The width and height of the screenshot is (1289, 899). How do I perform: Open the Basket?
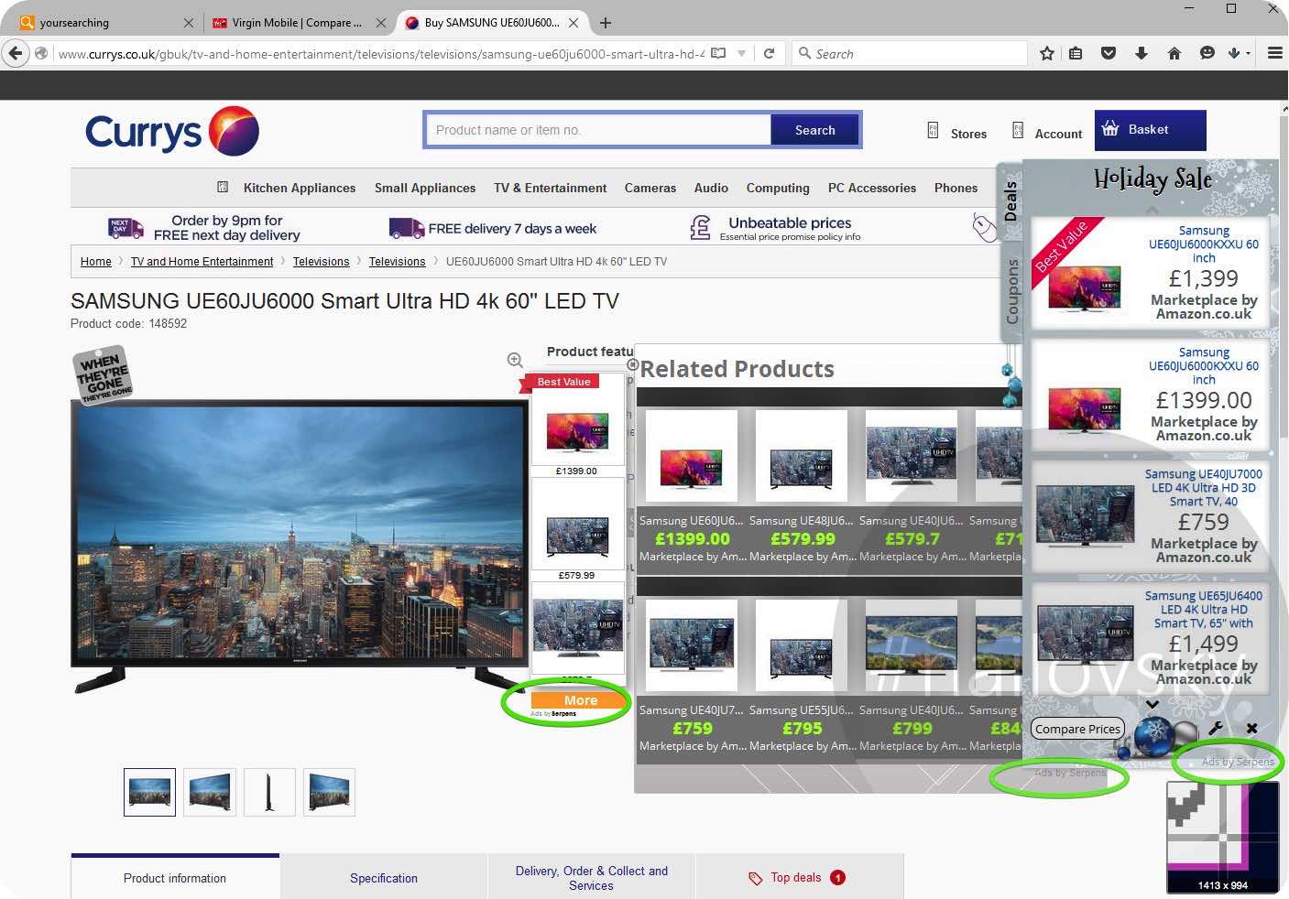[x=1149, y=130]
